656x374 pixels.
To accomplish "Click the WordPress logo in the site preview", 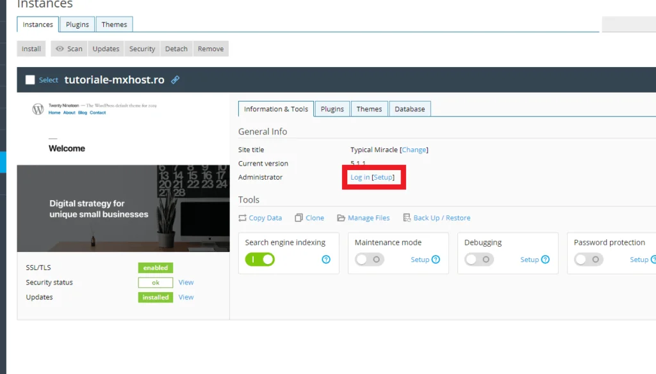I will [38, 109].
